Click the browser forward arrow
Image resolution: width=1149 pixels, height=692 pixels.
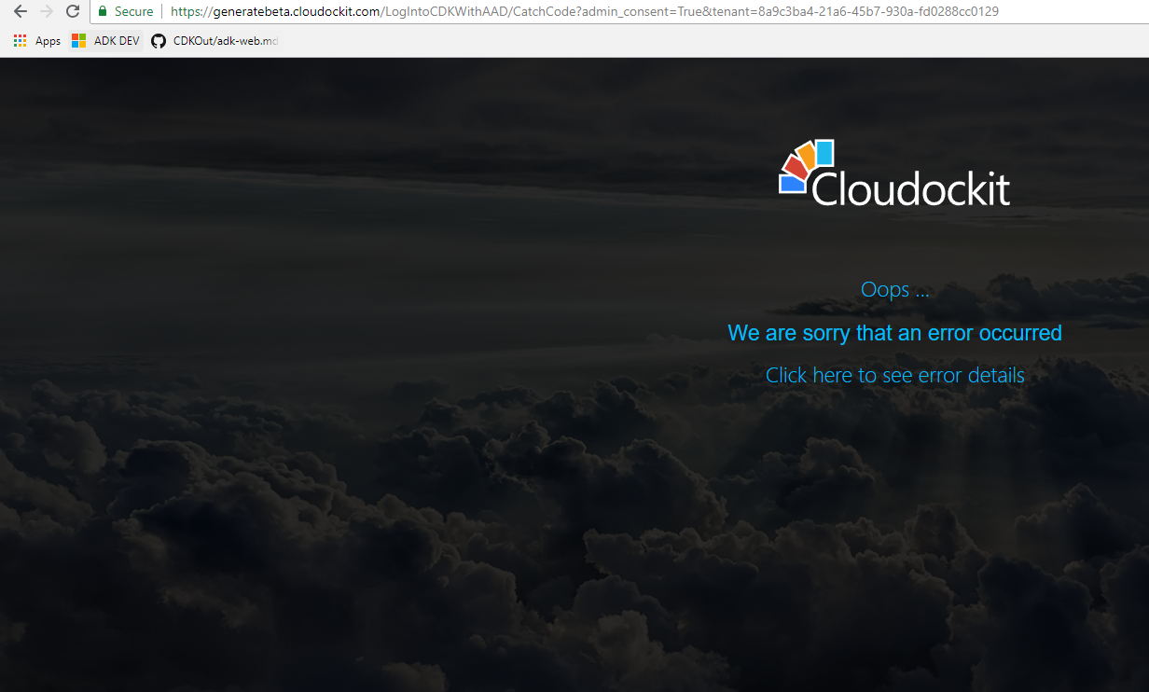(x=47, y=12)
